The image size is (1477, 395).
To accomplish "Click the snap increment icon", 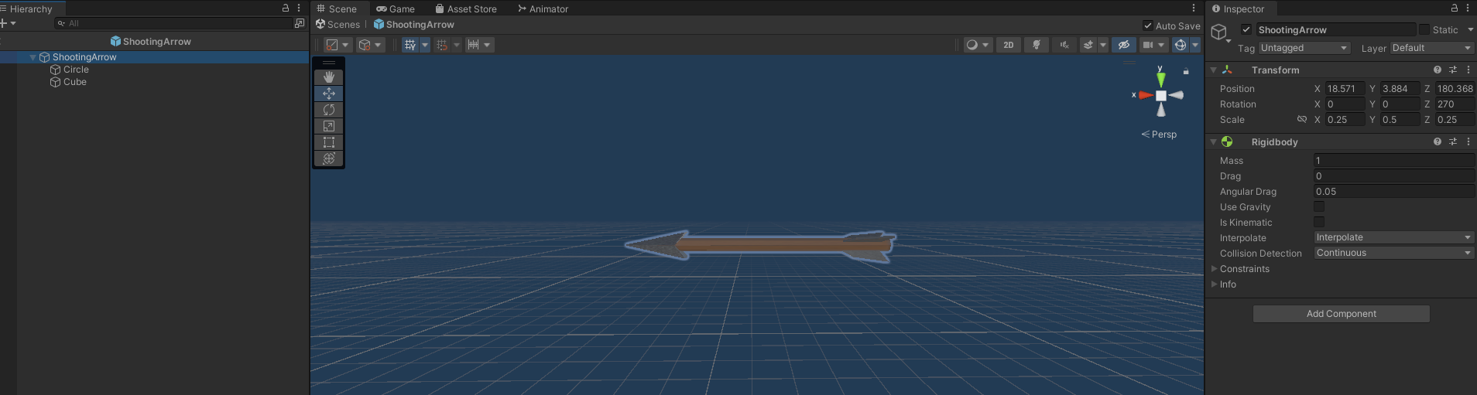I will [474, 45].
